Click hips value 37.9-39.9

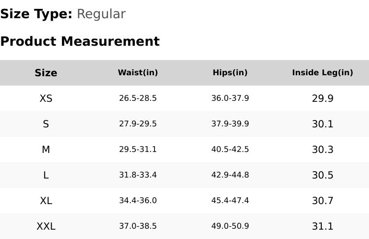pos(230,124)
